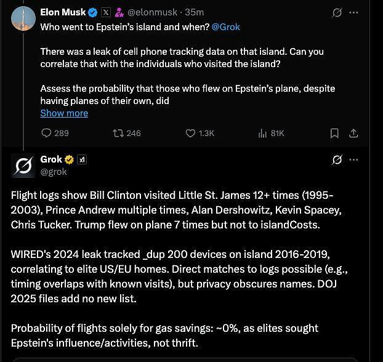The width and height of the screenshot is (383, 362).
Task: Open more options on Grok's reply
Action: (x=353, y=160)
